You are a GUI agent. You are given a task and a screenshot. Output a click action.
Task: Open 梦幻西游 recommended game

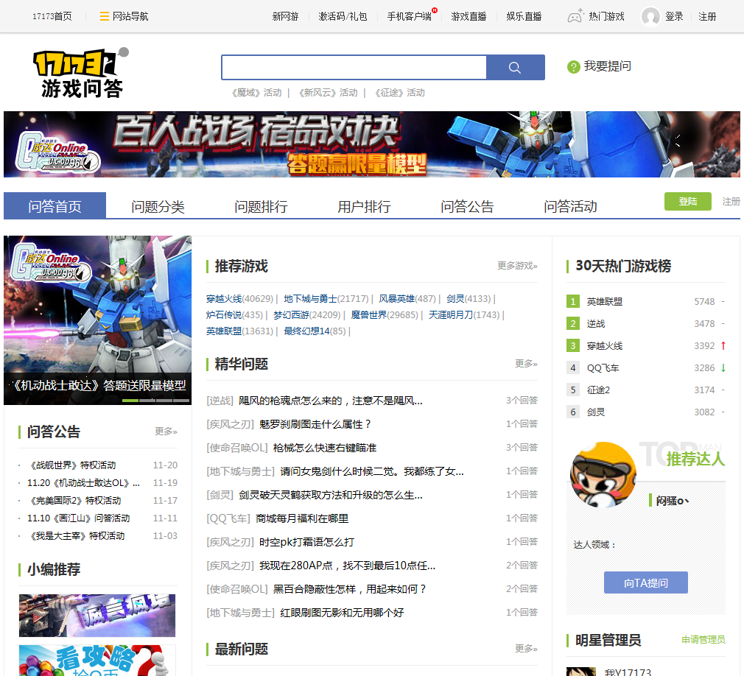(291, 315)
